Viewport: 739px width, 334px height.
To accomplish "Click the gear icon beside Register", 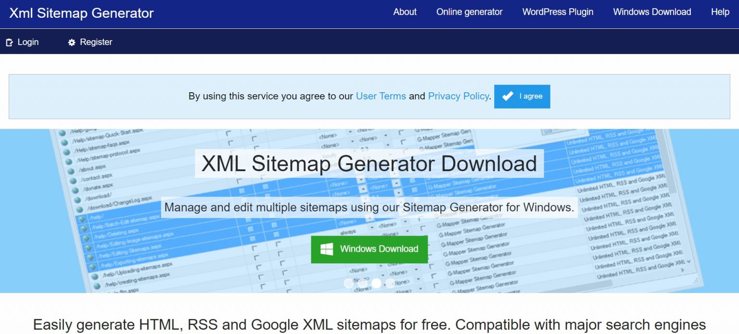I will point(71,42).
